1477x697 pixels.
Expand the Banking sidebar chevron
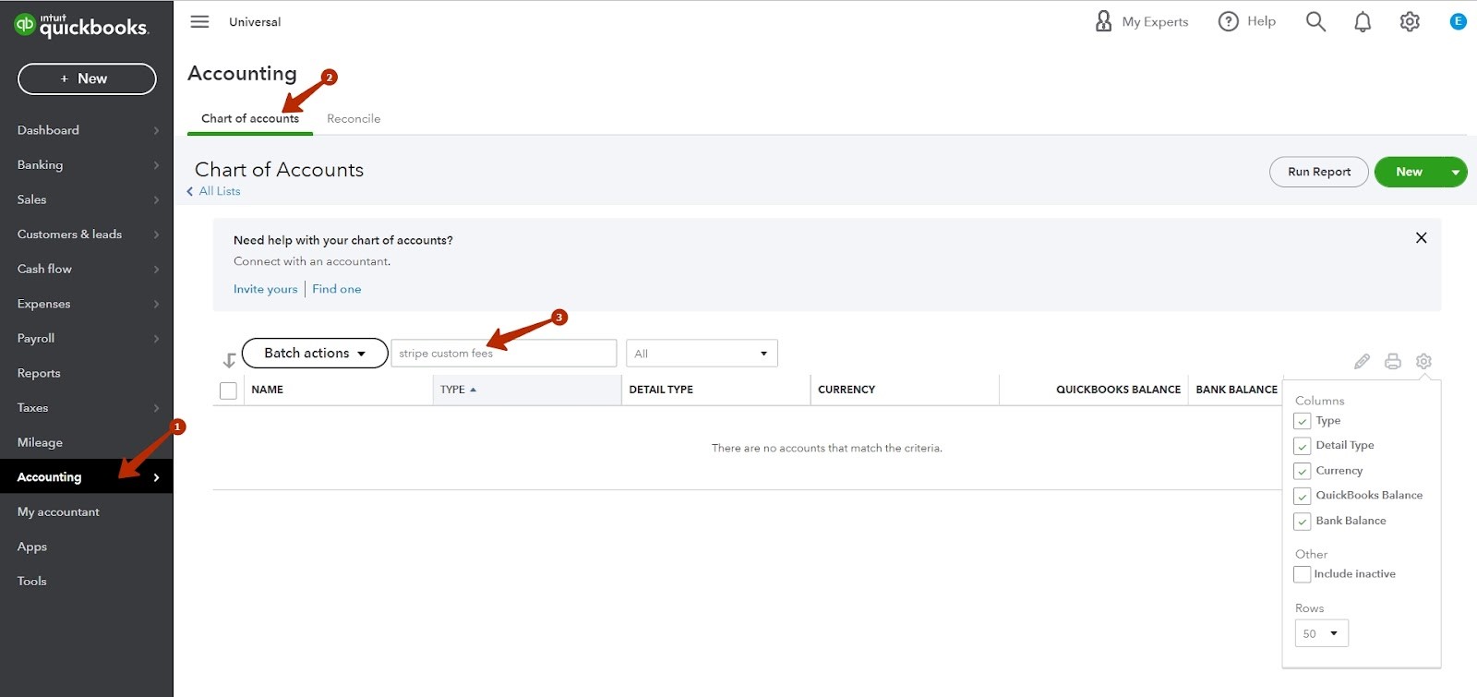(156, 165)
